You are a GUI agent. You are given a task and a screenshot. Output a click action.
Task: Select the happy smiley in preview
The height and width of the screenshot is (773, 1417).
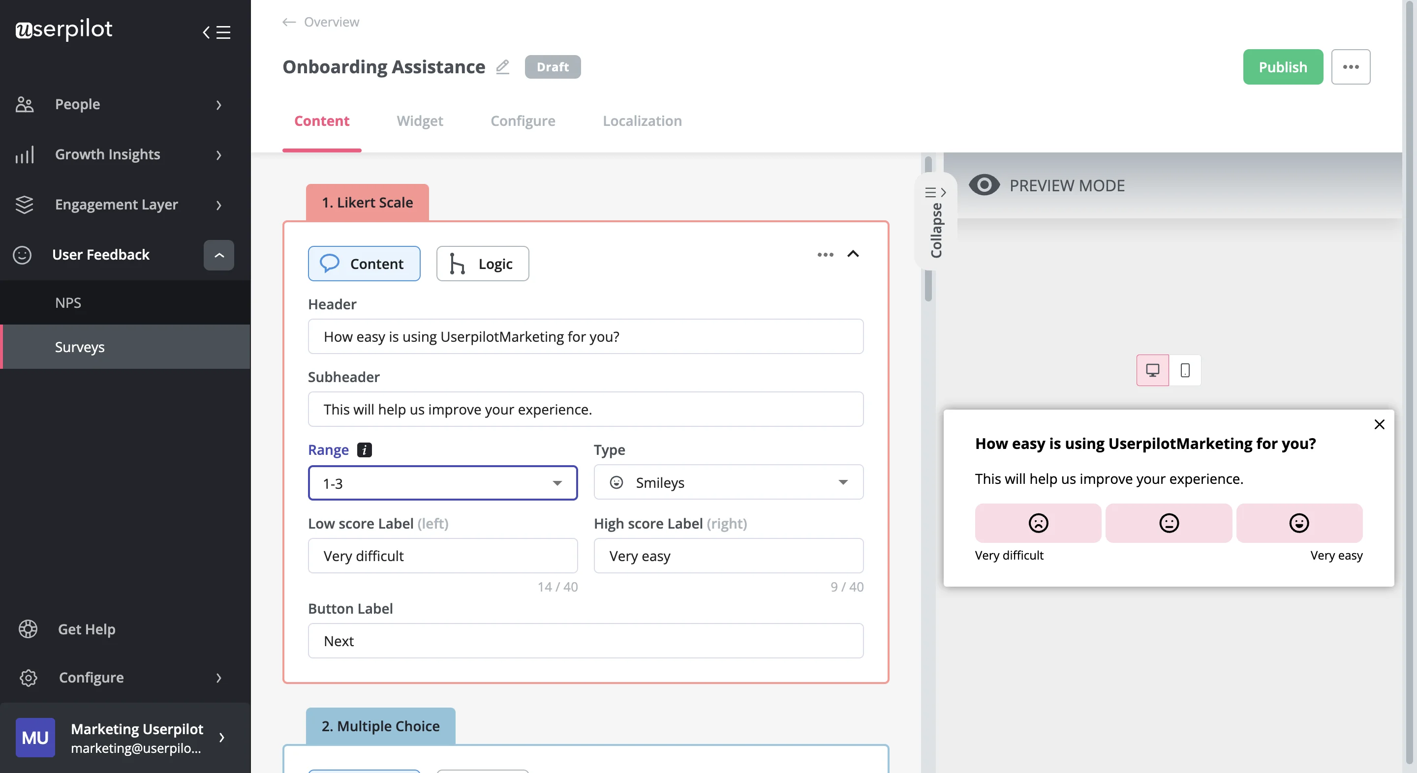(1299, 523)
